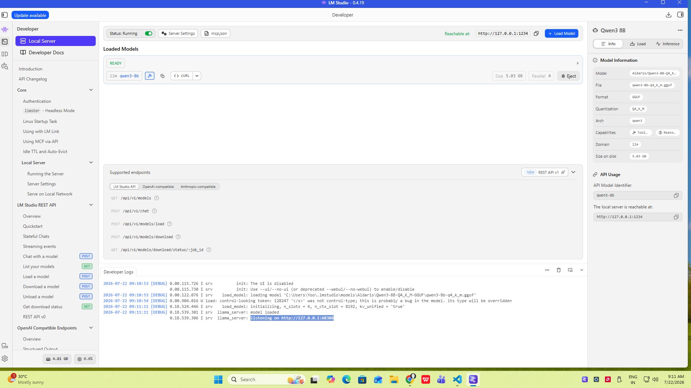Image resolution: width=691 pixels, height=388 pixels.
Task: Select the LM Studio API endpoints tab
Action: [125, 187]
